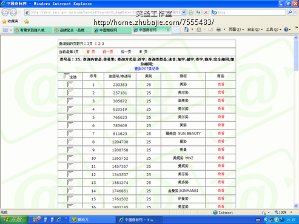Click 查看 for trademark 811623 SUN BEAUTY
Viewport: 299px width, 224px height.
[x=221, y=133]
